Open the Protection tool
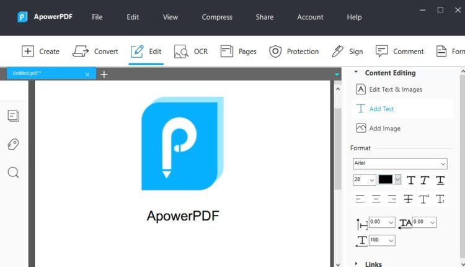This screenshot has height=267, width=465. [294, 52]
